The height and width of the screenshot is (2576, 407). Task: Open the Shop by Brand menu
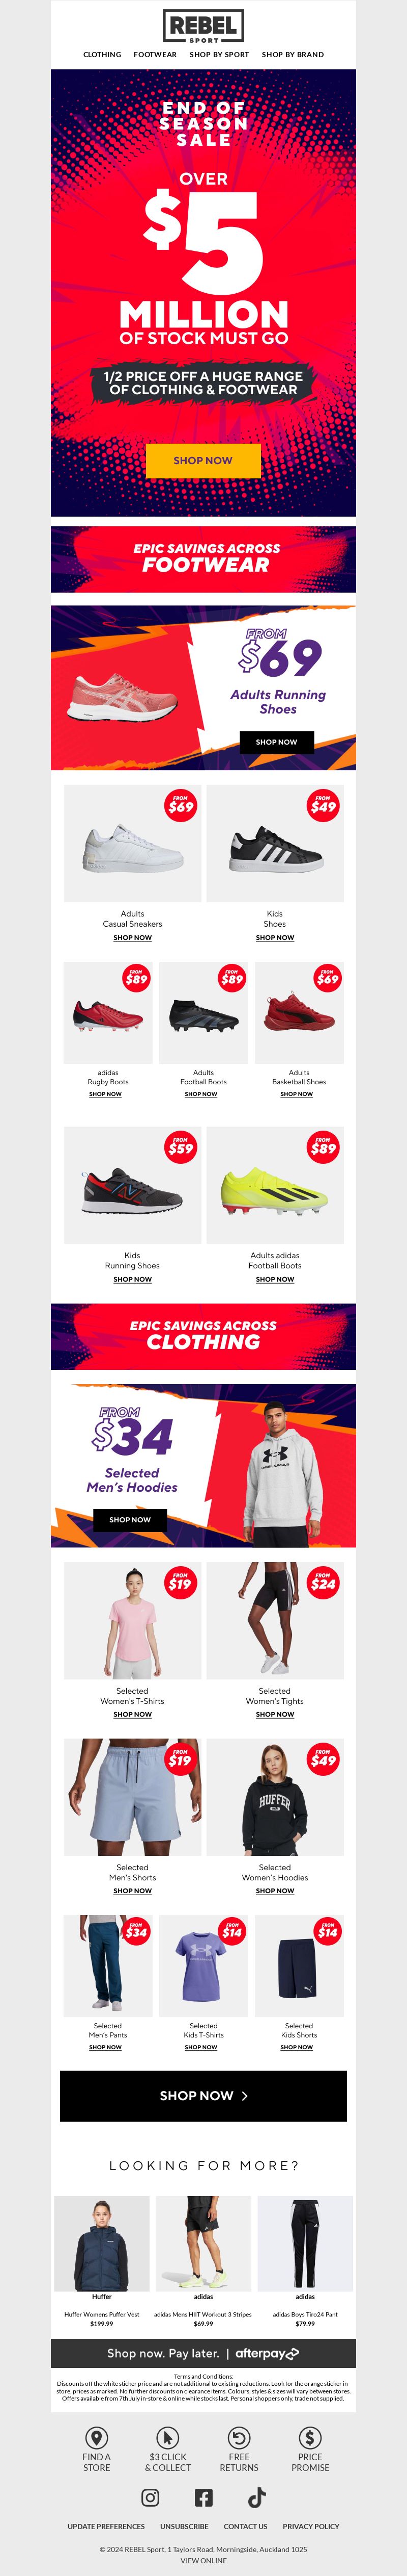(293, 55)
